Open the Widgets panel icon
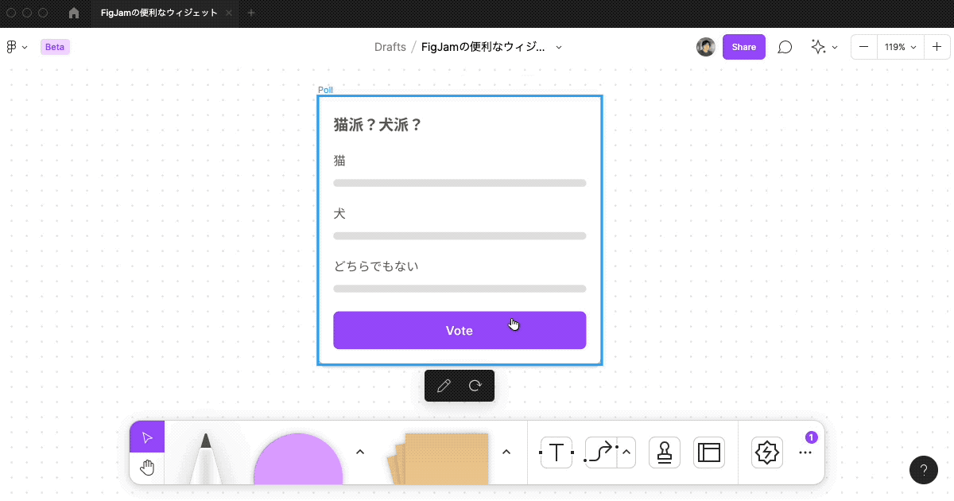The width and height of the screenshot is (954, 501). 766,452
